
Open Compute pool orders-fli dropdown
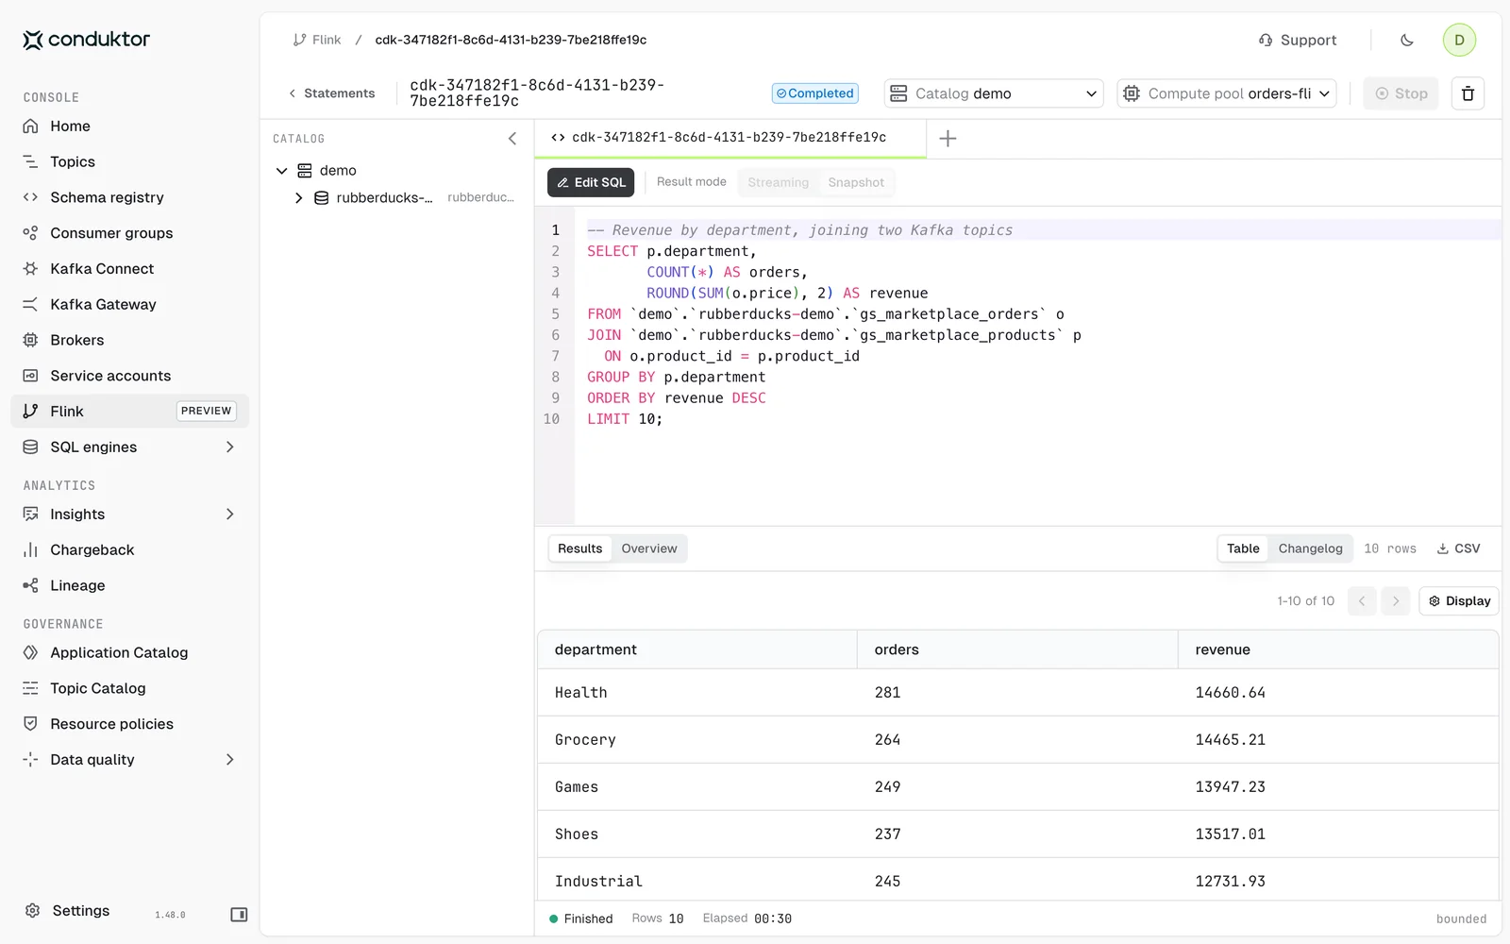coord(1227,93)
